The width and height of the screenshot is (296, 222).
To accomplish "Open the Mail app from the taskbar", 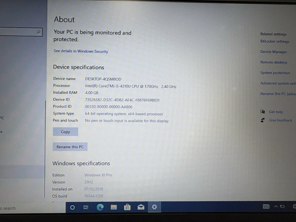I will tap(141, 207).
